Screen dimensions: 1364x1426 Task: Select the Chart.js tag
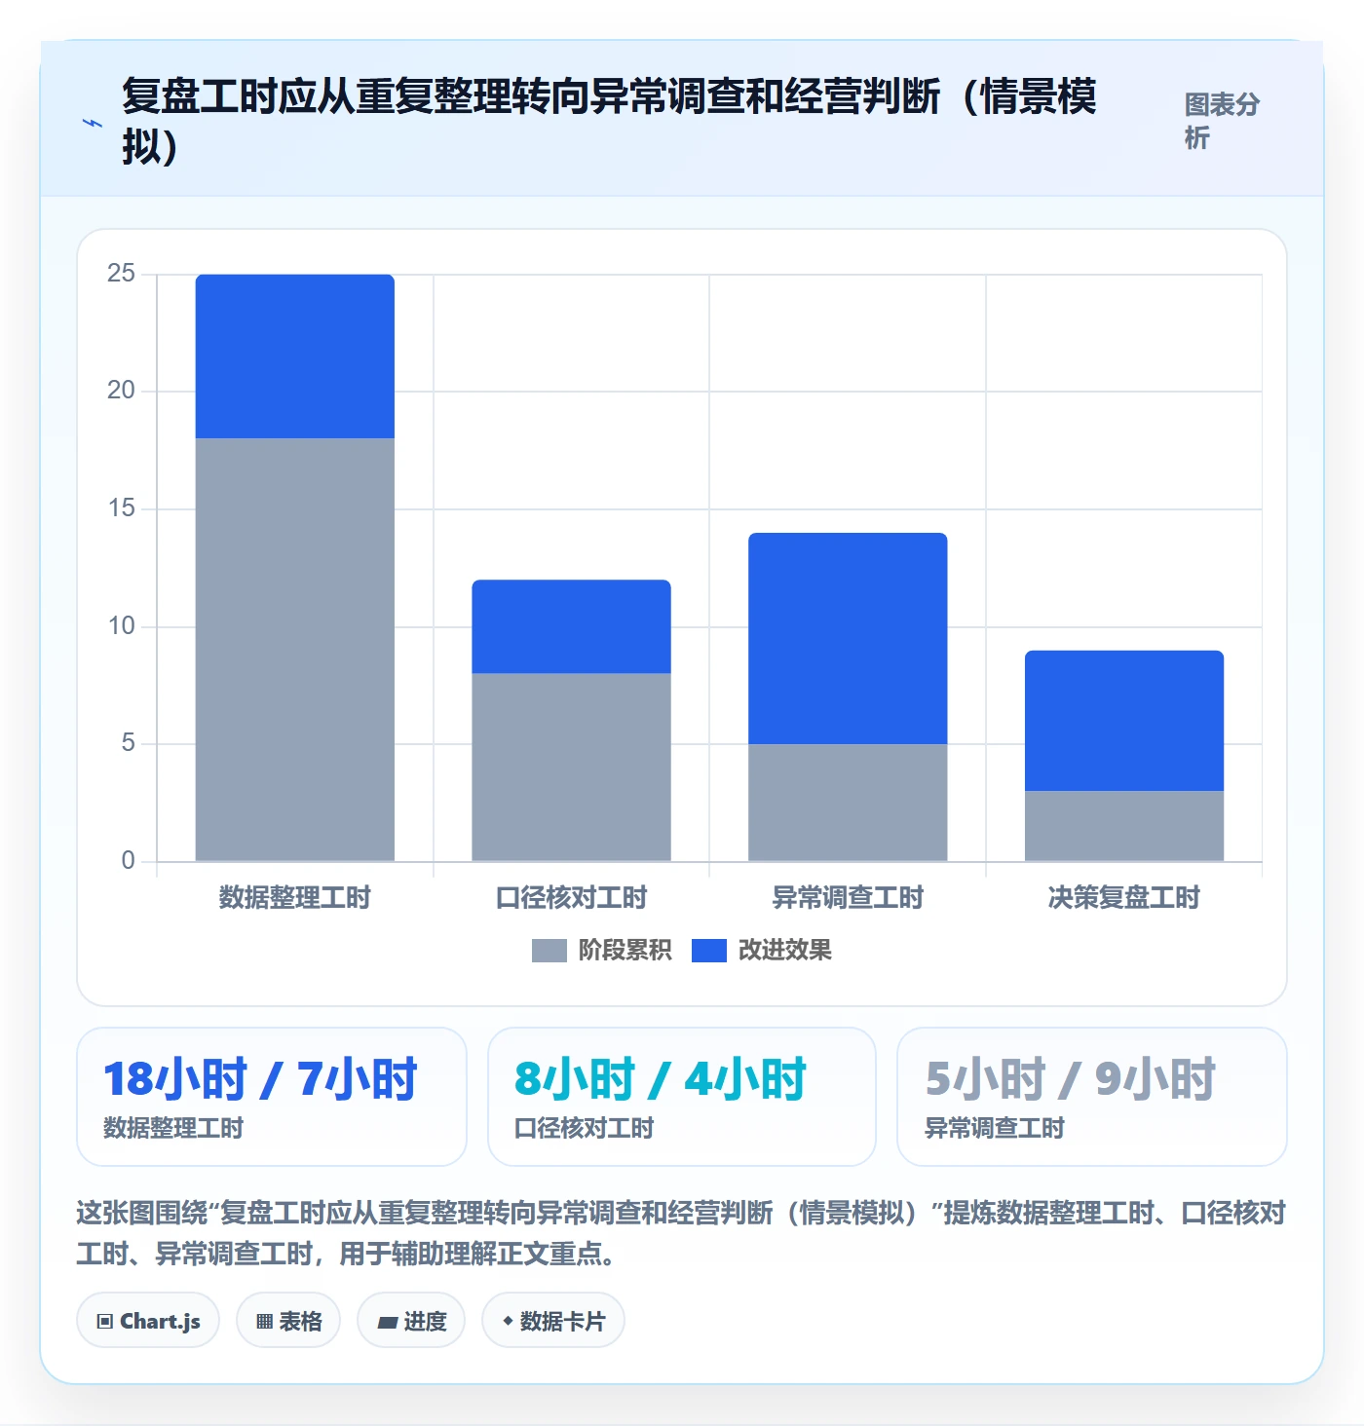pos(148,1321)
